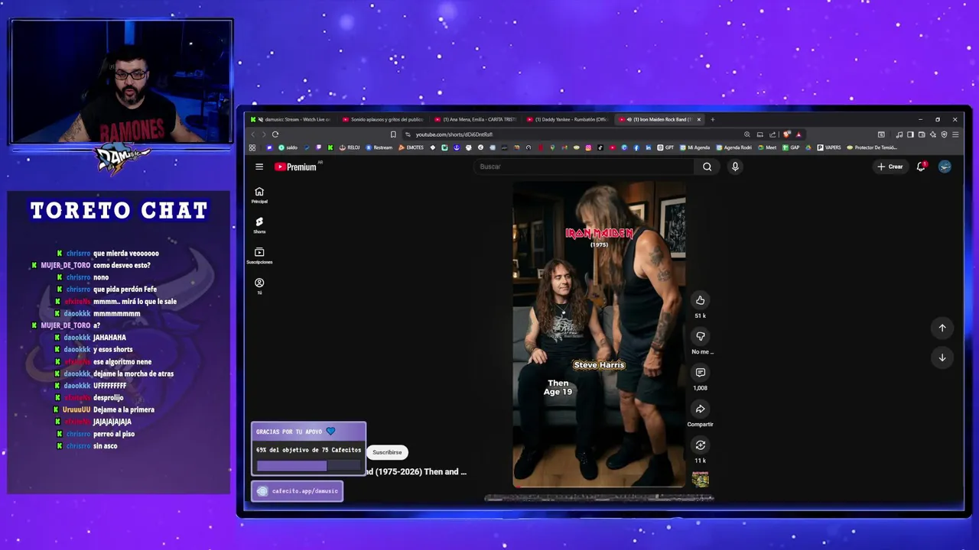Screen dimensions: 979x550
Task: Open site settings icon left of URL
Action: coord(408,134)
